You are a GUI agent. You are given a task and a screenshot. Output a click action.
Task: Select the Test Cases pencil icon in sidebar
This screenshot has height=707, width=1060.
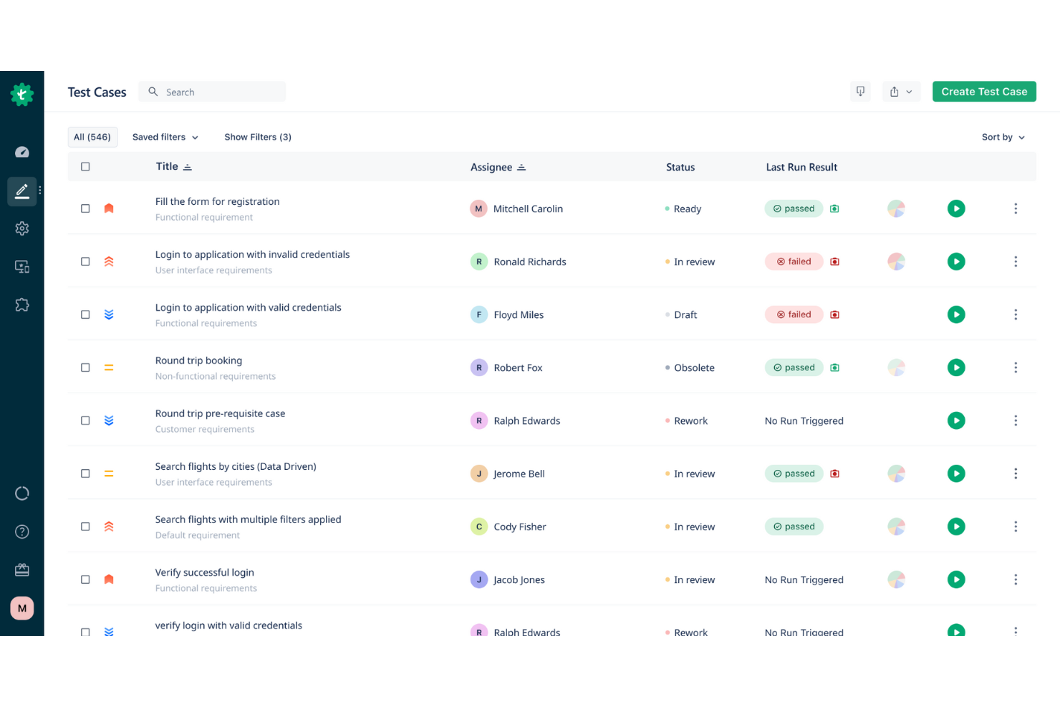point(22,191)
